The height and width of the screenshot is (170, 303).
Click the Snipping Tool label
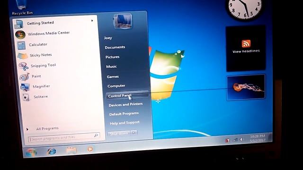[43, 66]
